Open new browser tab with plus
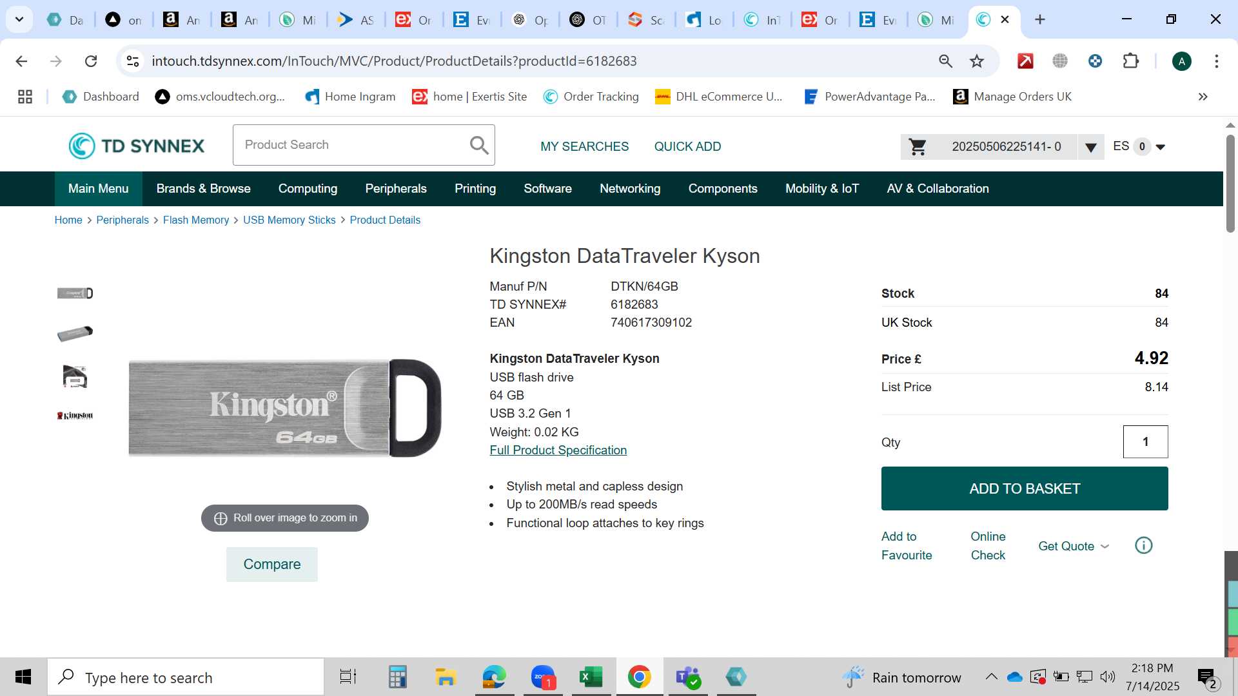Screen dimensions: 1238x696 click(1040, 19)
